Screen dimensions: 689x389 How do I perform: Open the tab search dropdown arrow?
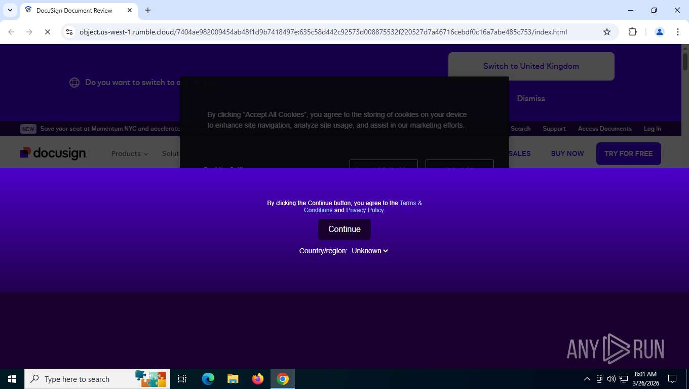click(10, 10)
